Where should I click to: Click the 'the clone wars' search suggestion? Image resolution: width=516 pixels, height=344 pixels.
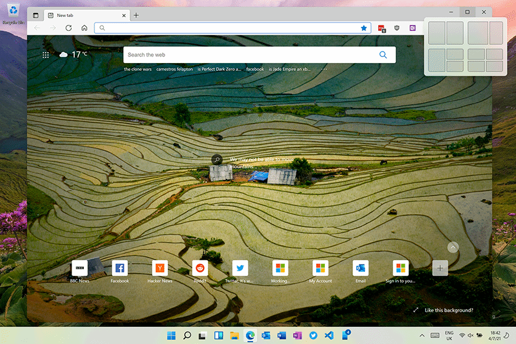click(x=138, y=69)
